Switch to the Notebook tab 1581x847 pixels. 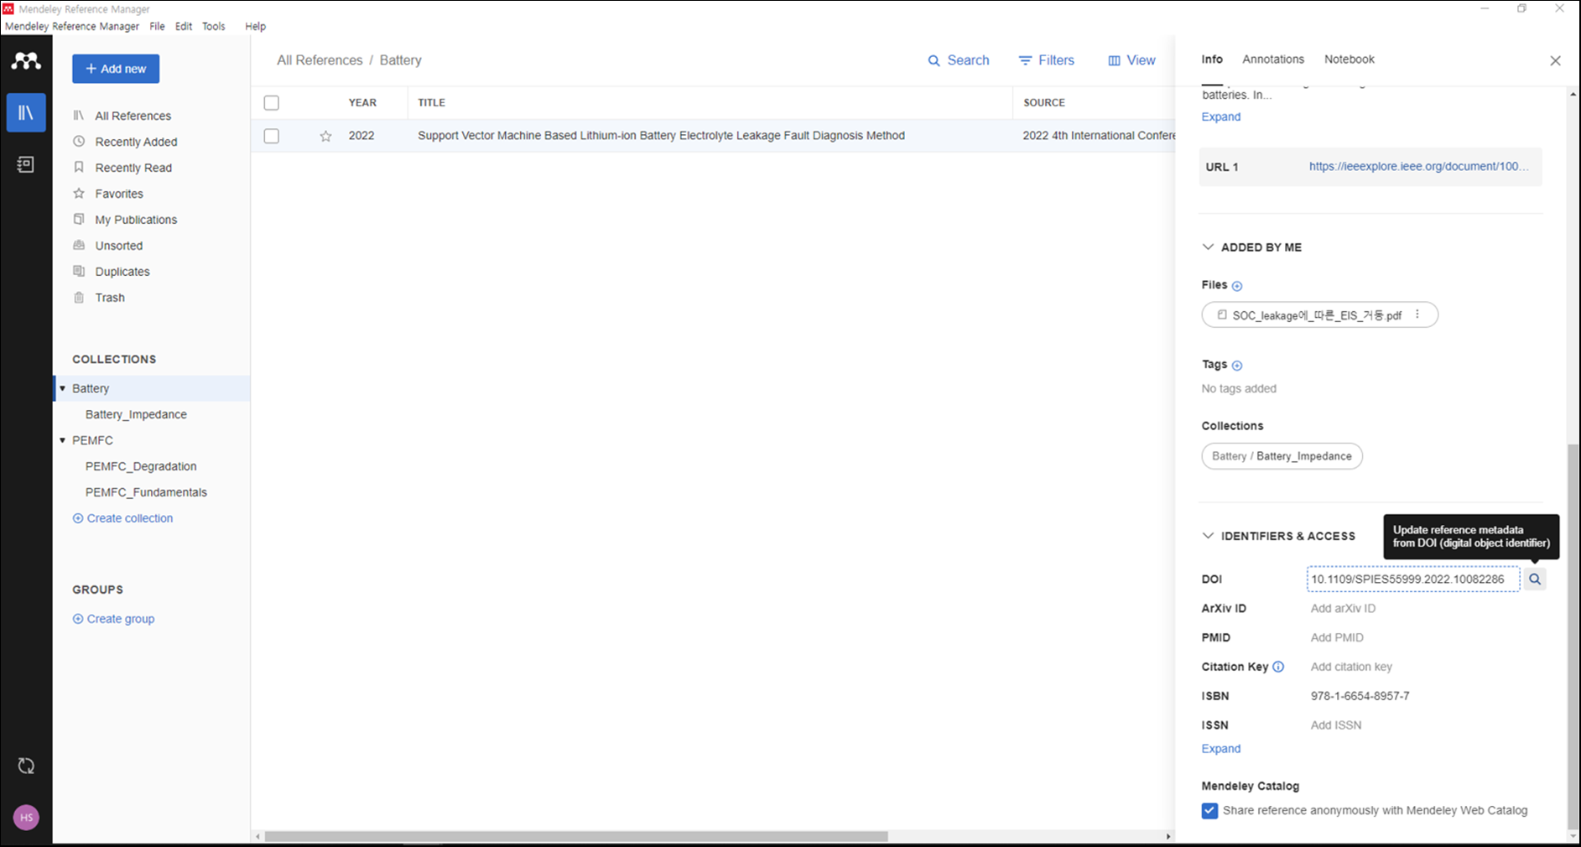(1349, 60)
